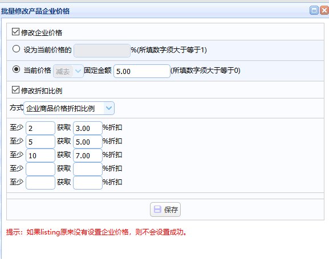Click the floppy disk icon on 保存

[157, 209]
